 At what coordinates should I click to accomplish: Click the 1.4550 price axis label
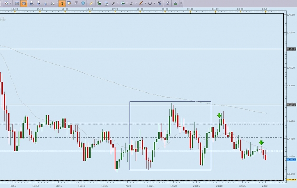click(x=291, y=15)
